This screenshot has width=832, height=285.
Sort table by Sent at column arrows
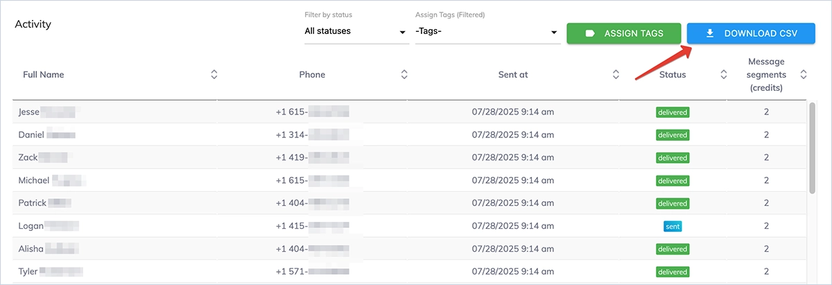coord(616,75)
